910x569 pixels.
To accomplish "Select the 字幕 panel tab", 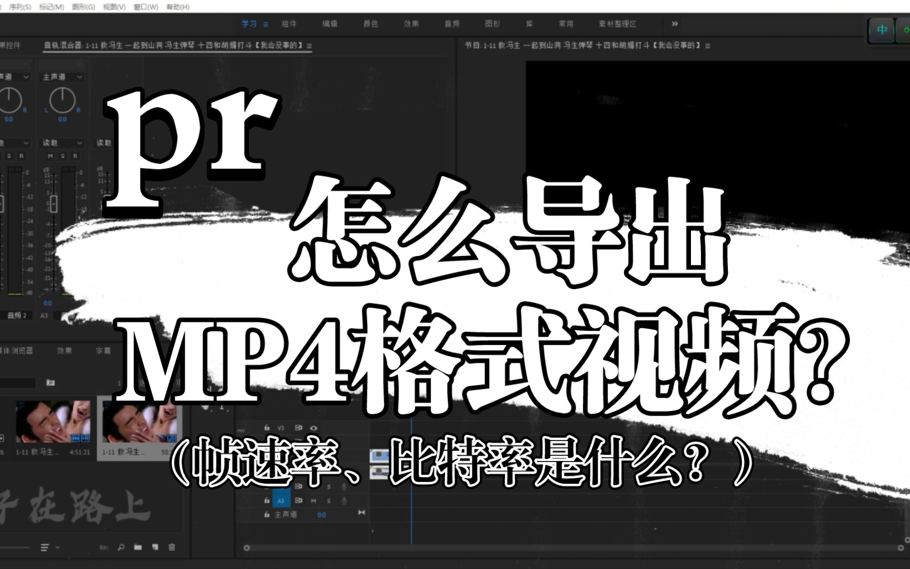I will coord(103,350).
